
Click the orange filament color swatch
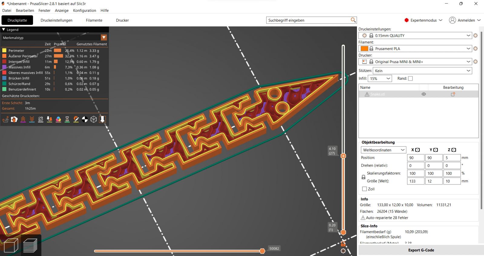point(365,49)
